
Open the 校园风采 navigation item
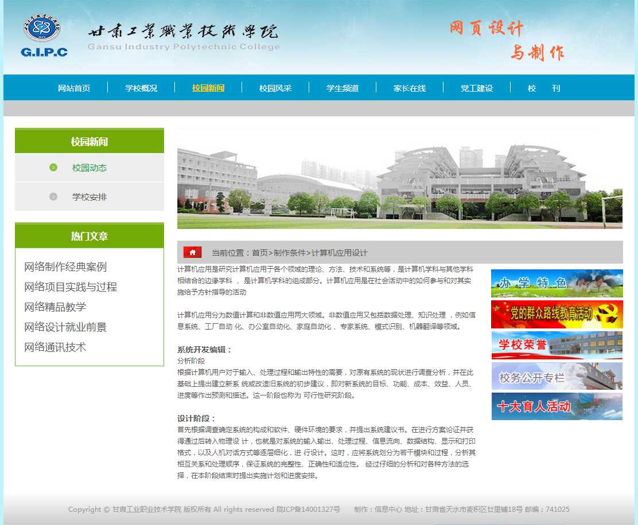275,88
